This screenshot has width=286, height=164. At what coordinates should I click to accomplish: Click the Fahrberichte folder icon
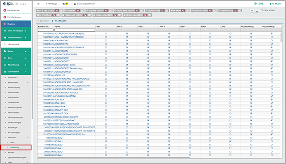point(5,44)
